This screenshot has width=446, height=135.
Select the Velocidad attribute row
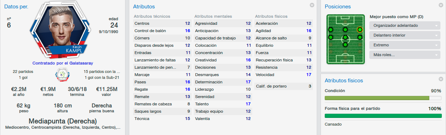(x=283, y=75)
